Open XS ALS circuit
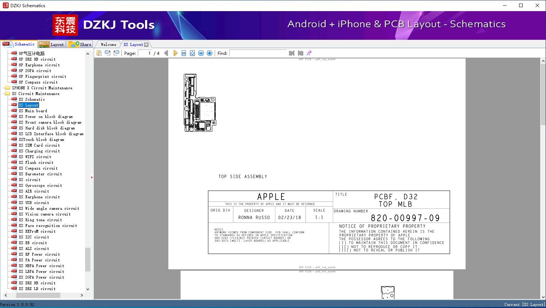Screen dimensions: 546x308 click(34, 248)
